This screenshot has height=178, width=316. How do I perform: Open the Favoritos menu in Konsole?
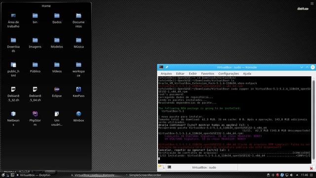(207, 74)
